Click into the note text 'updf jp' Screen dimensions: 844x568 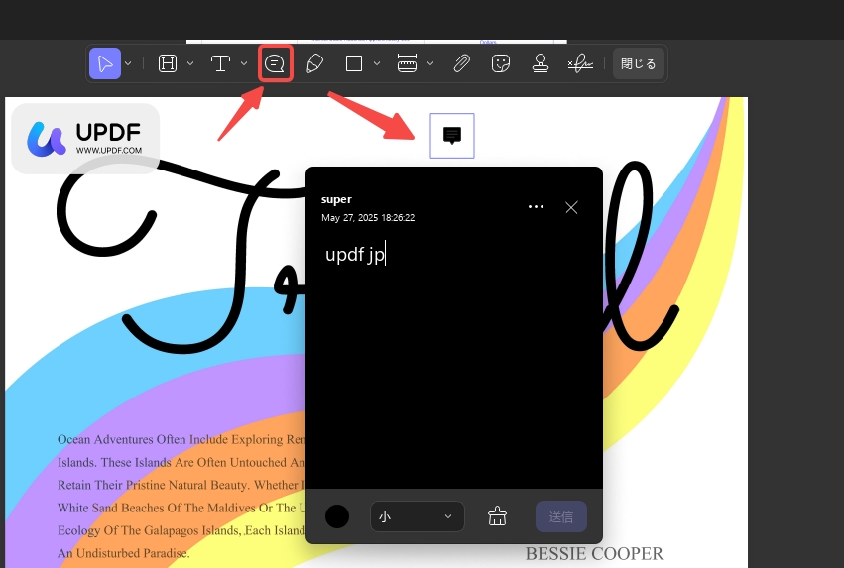(x=355, y=254)
